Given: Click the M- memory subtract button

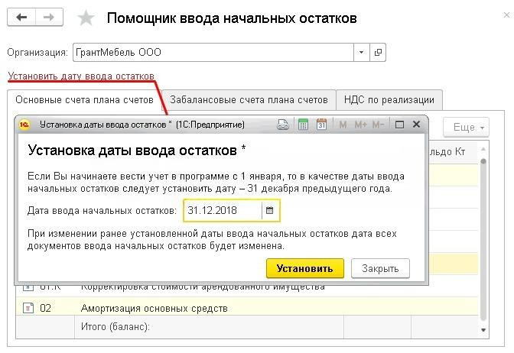Looking at the screenshot, I should point(378,125).
